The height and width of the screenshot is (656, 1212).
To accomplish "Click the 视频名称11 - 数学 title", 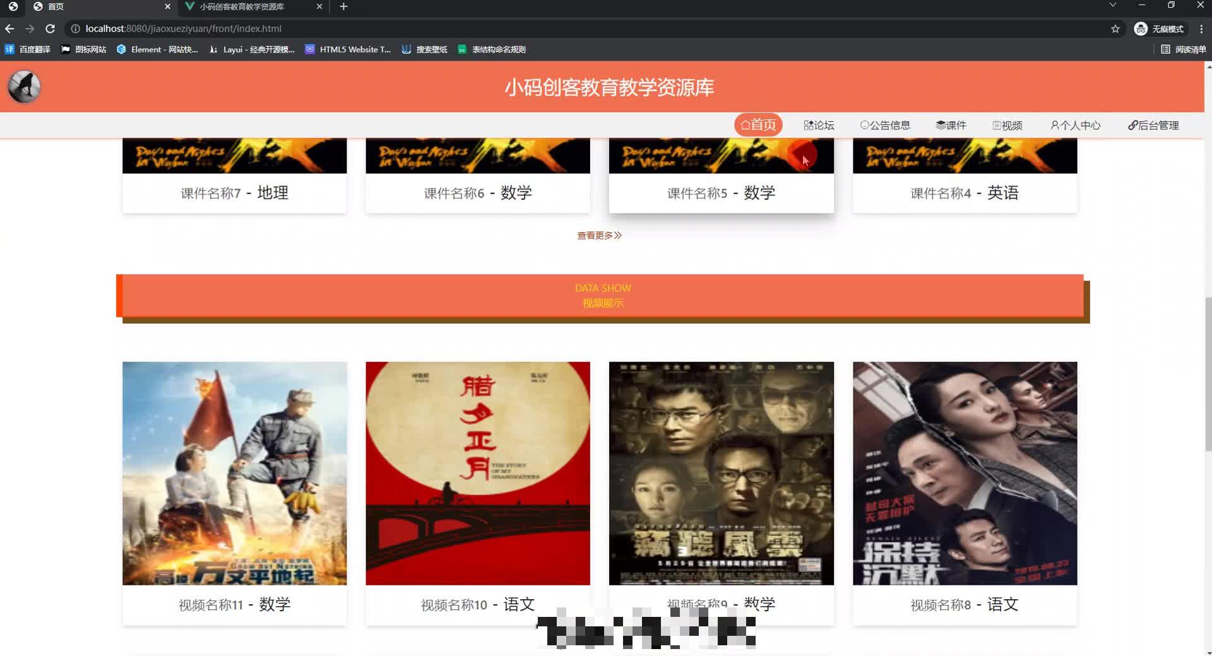I will tap(234, 604).
